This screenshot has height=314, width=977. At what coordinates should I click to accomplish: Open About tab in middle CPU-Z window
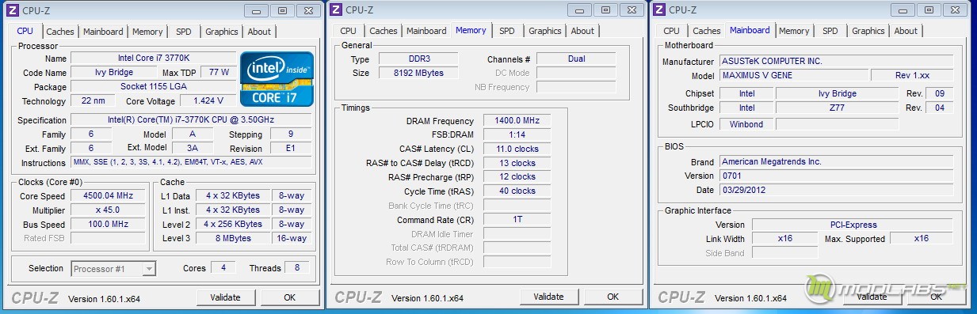click(582, 31)
